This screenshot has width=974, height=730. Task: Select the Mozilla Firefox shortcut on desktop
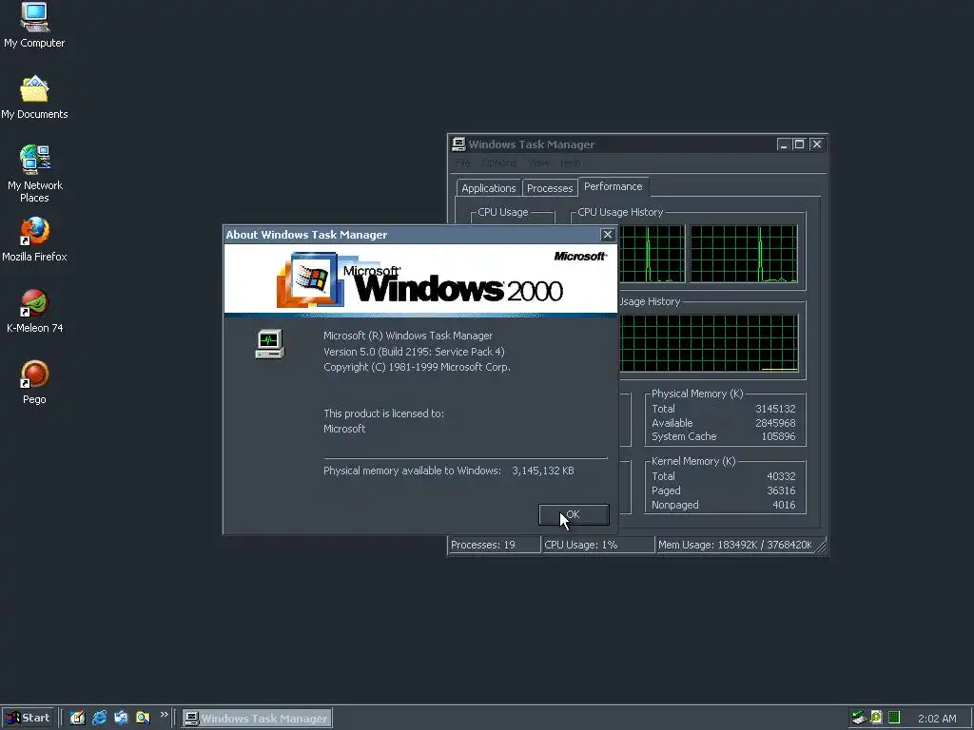(x=34, y=239)
